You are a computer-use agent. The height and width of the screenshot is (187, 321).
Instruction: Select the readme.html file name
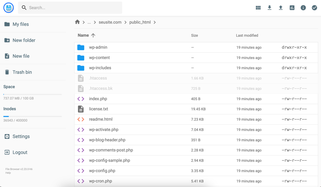[101, 119]
